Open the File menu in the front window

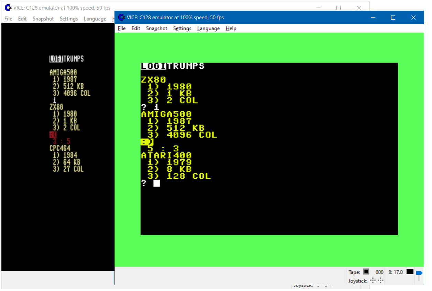pyautogui.click(x=122, y=28)
